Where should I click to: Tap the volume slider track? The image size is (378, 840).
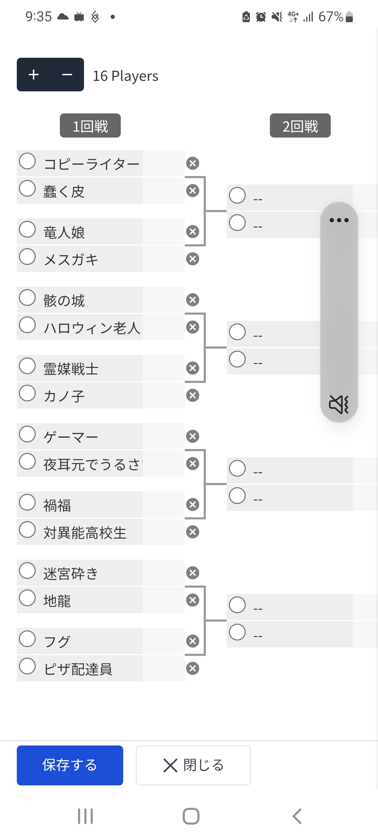point(339,308)
